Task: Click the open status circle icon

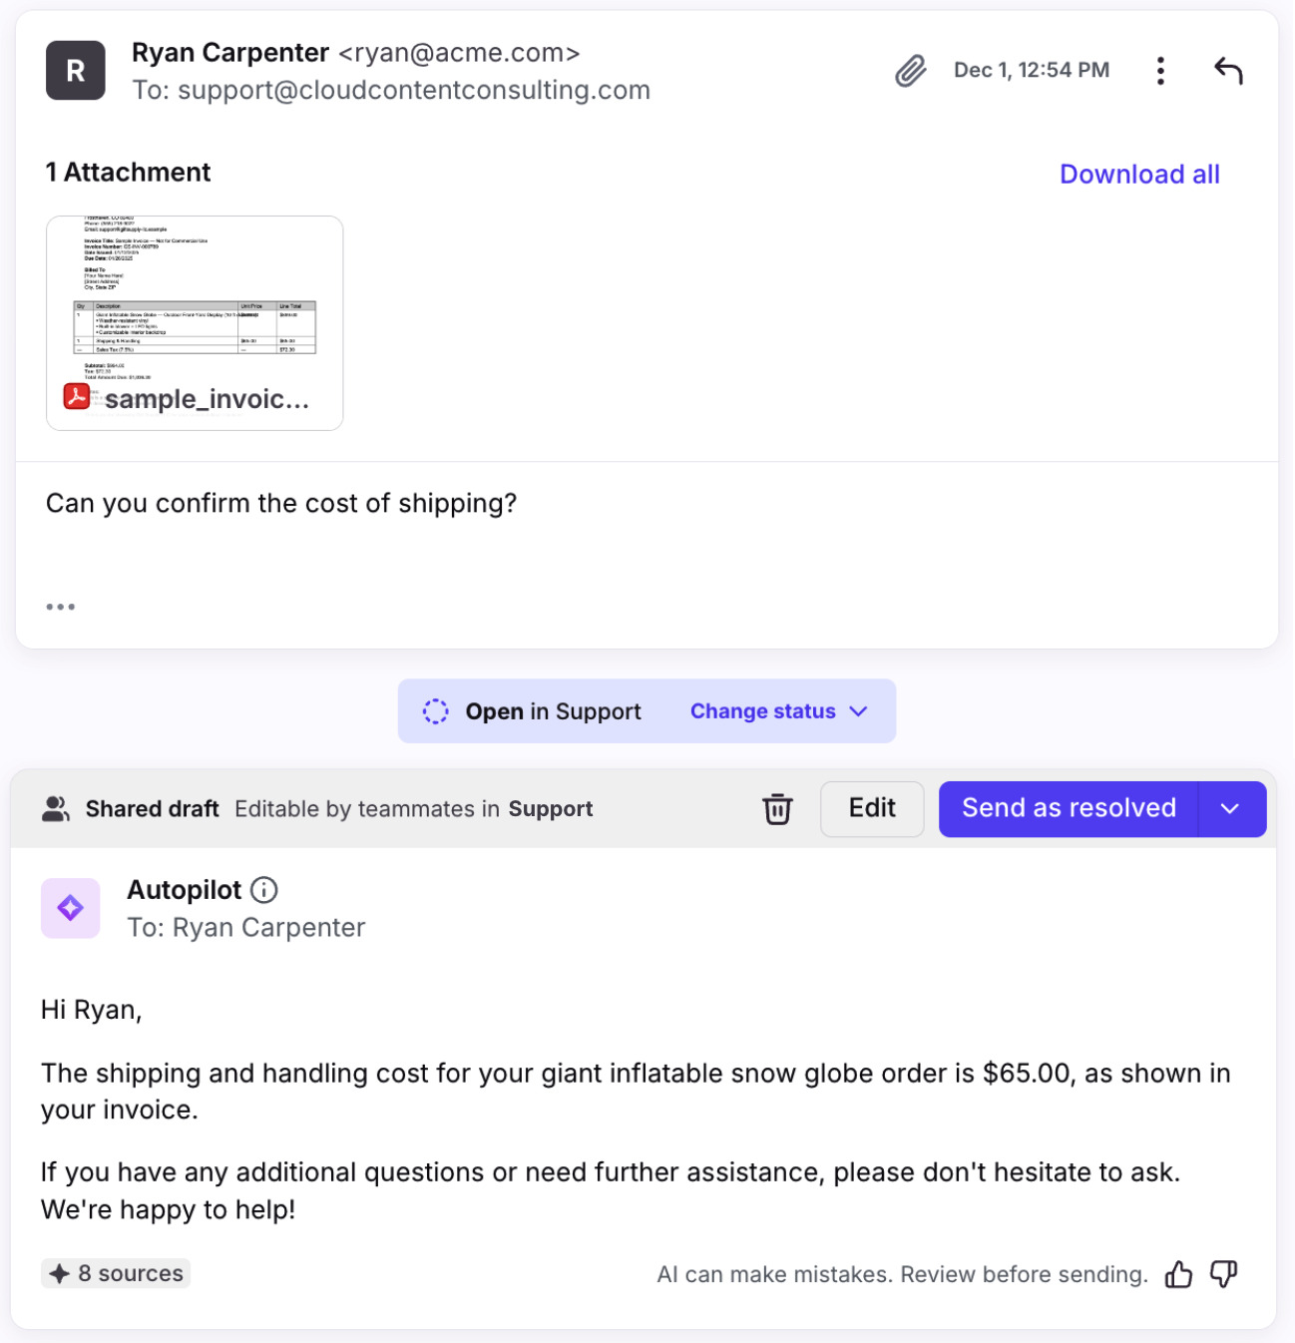Action: (x=436, y=711)
